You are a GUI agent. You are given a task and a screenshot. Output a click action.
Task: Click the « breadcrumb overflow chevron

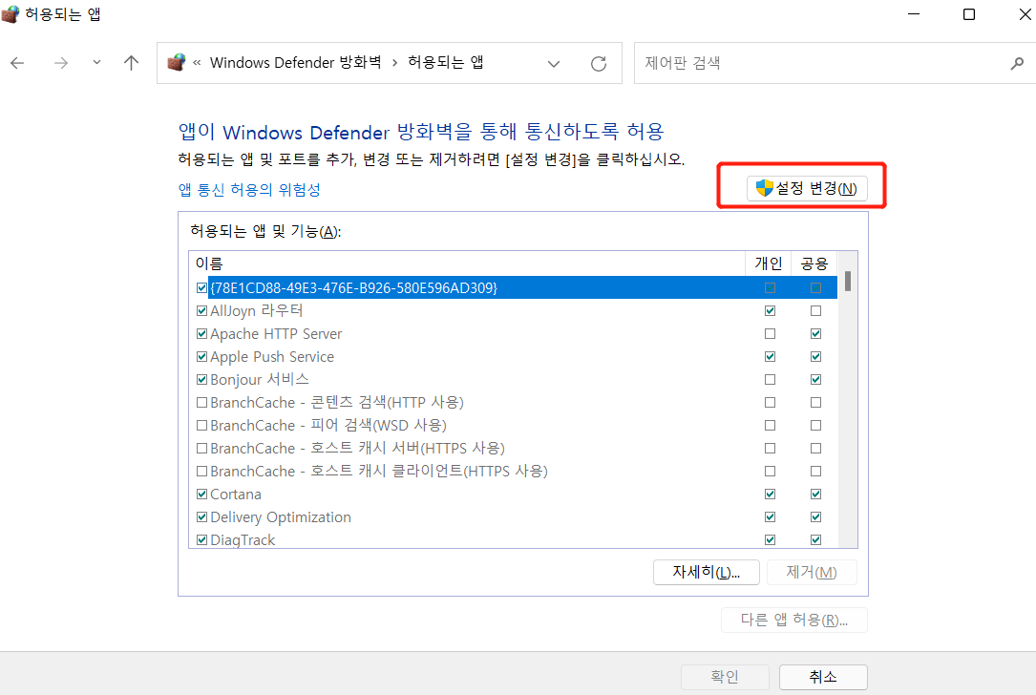[197, 63]
